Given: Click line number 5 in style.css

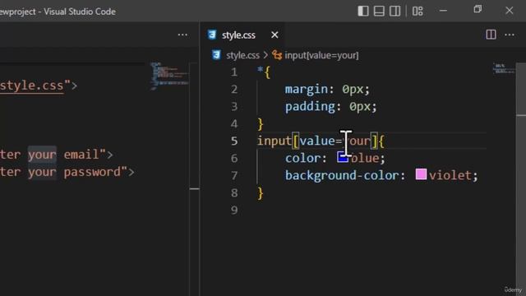Looking at the screenshot, I should (x=234, y=141).
